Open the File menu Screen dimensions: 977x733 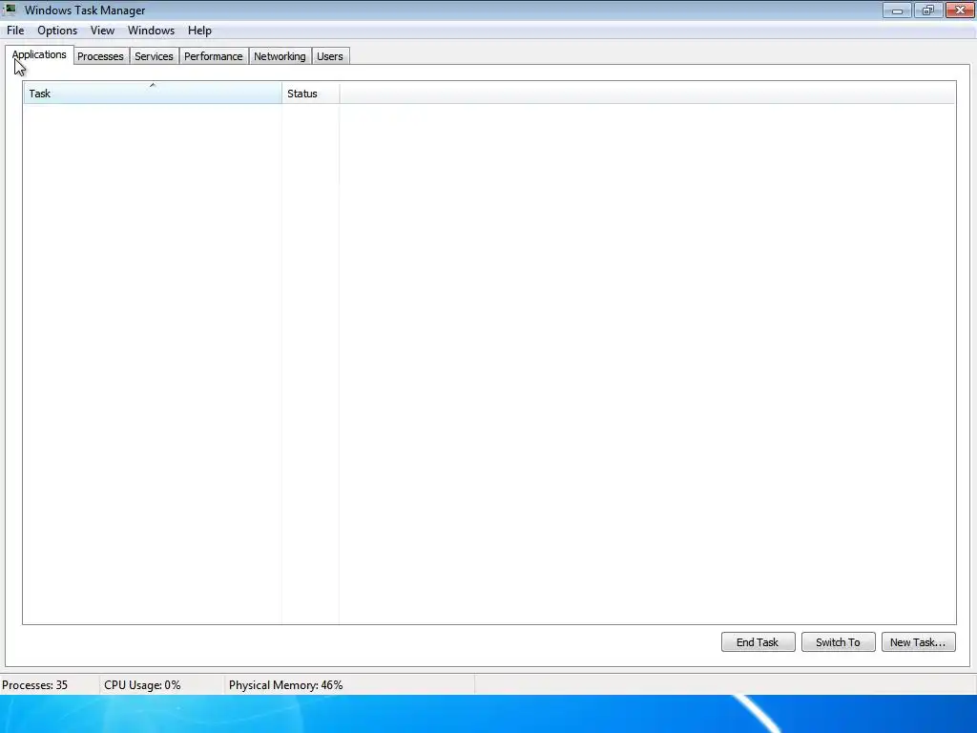(15, 31)
